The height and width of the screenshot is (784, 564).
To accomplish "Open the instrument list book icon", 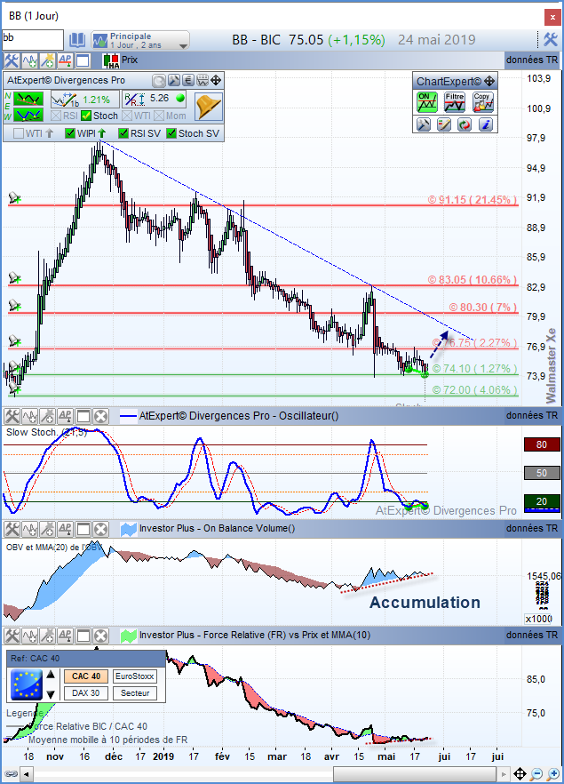I will (77, 40).
